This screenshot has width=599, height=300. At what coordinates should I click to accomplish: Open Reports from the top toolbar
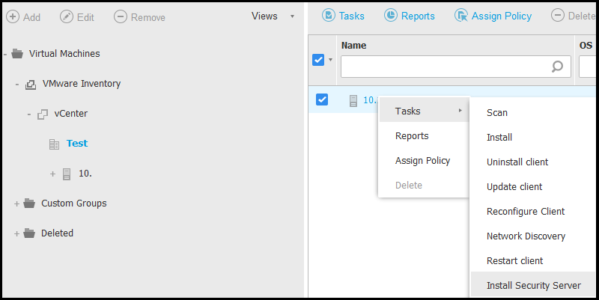[x=411, y=16]
